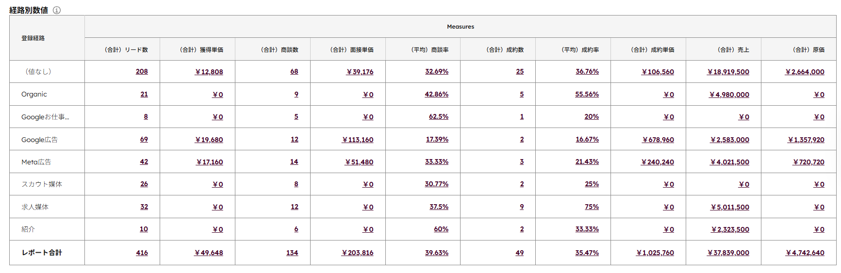The image size is (841, 273).
Task: Click Organic row's 売上 value ¥4,980,000
Action: point(729,95)
